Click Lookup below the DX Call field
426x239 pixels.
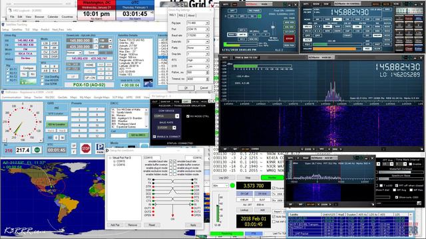[x=244, y=210]
